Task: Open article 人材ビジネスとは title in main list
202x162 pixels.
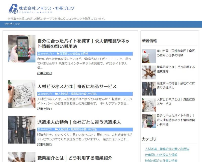Action: [x=77, y=87]
